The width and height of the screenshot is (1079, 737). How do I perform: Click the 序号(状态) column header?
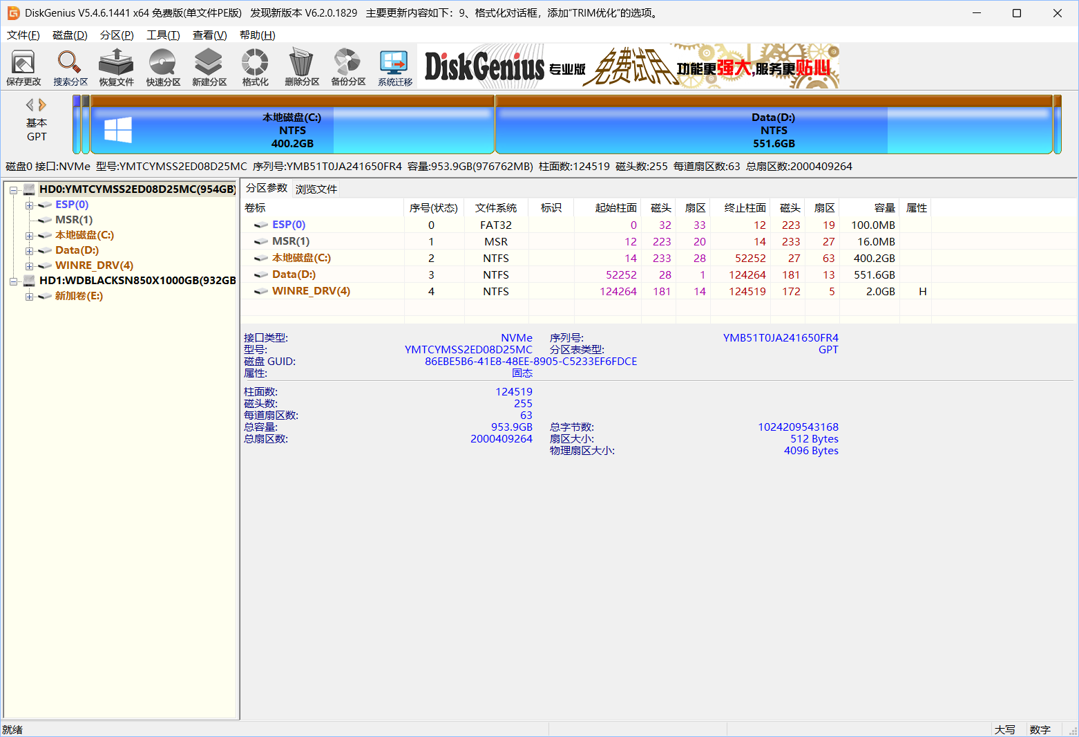coord(434,207)
